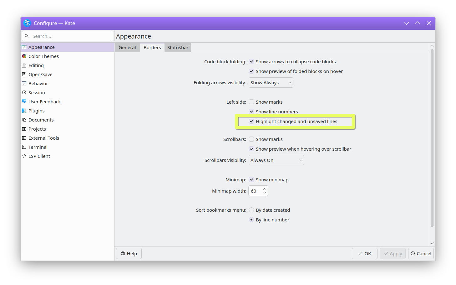Uncheck Show preview of folded blocks on hover
Viewport: 456px width, 285px height.
pos(251,71)
